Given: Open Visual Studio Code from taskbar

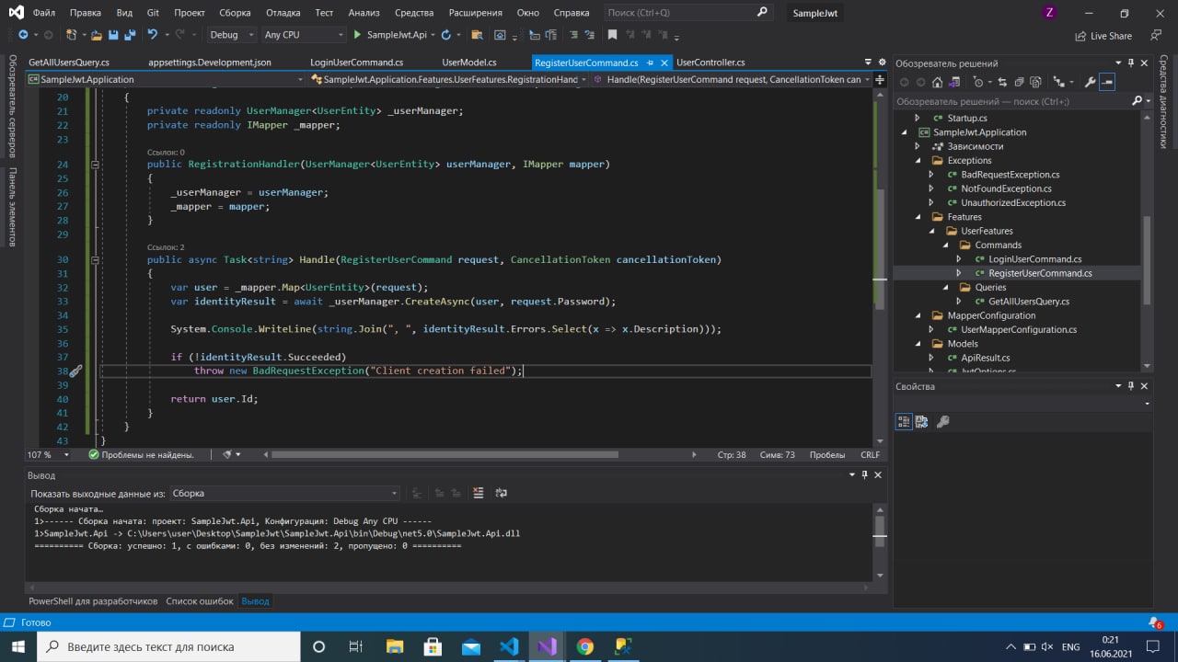Looking at the screenshot, I should 509,646.
